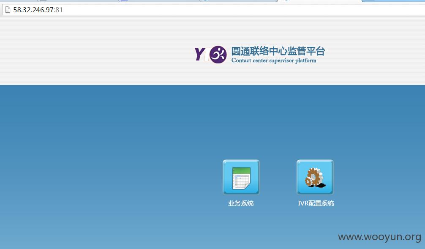This screenshot has width=425, height=249.
Task: Open the IVR配置系统 gear icon
Action: click(315, 177)
